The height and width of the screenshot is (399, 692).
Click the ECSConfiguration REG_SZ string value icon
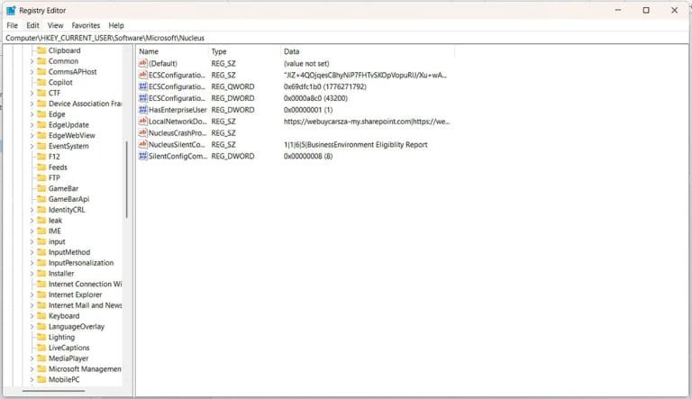pos(142,75)
